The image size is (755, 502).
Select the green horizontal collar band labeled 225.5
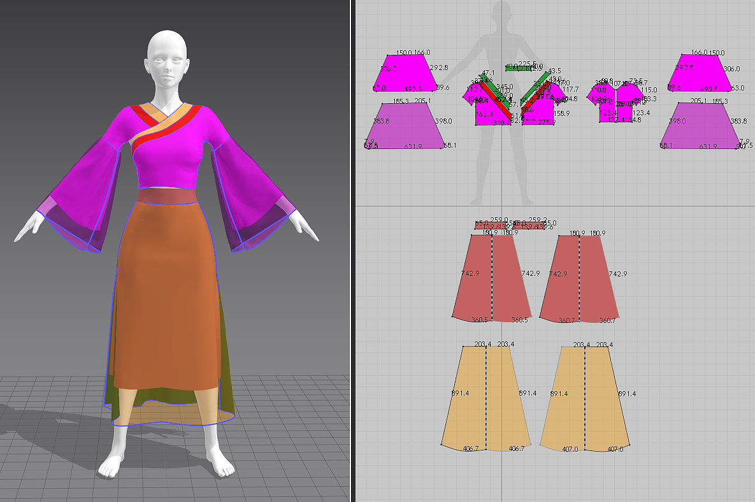click(518, 69)
